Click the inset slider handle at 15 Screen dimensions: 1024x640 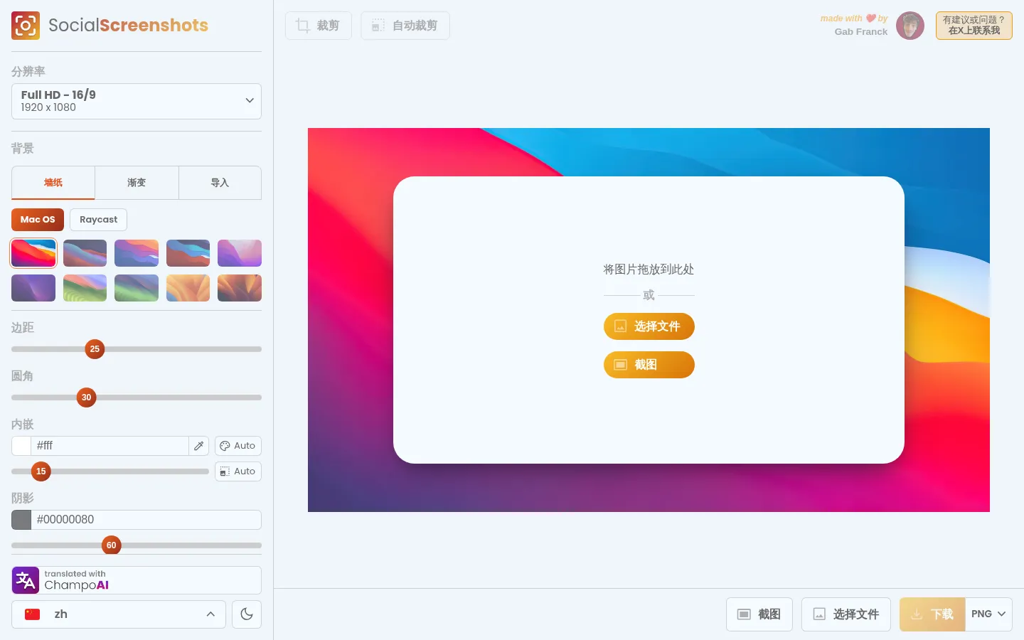coord(41,471)
